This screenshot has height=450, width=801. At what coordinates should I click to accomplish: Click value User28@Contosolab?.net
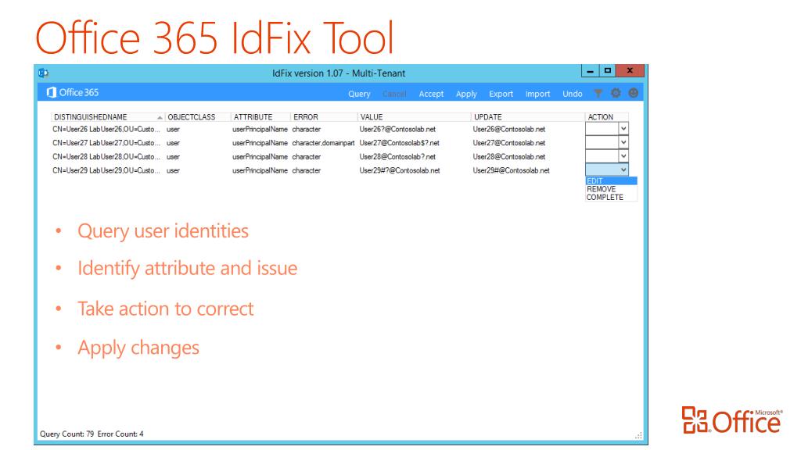point(397,156)
